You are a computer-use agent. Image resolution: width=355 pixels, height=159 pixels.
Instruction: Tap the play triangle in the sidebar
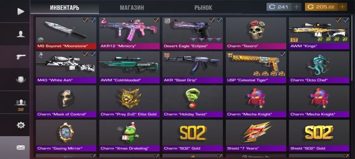pos(21,11)
